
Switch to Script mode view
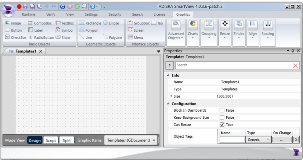click(x=51, y=141)
